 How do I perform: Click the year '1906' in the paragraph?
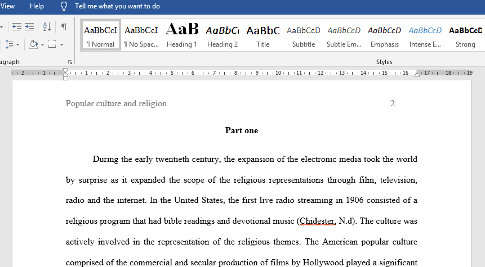coord(354,200)
